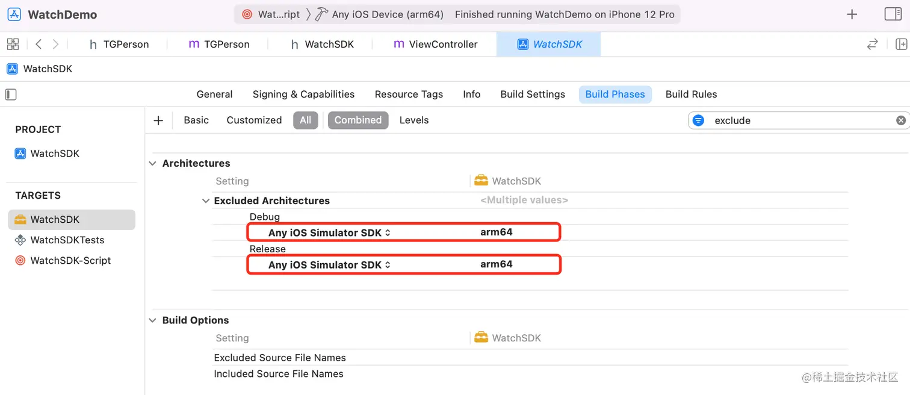Screen dimensions: 910x395
Task: Toggle the right inspector panel icon
Action: (x=893, y=14)
